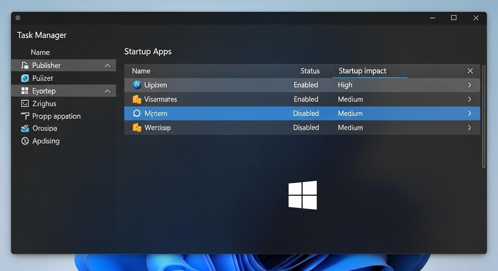This screenshot has width=498, height=271.
Task: Disable the Uipiзen enabled status
Action: [306, 85]
